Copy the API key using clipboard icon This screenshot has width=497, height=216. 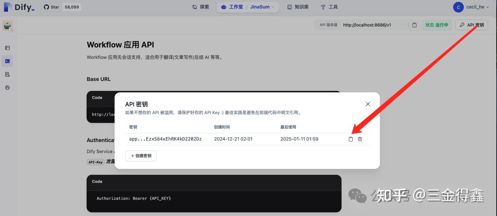[x=350, y=139]
